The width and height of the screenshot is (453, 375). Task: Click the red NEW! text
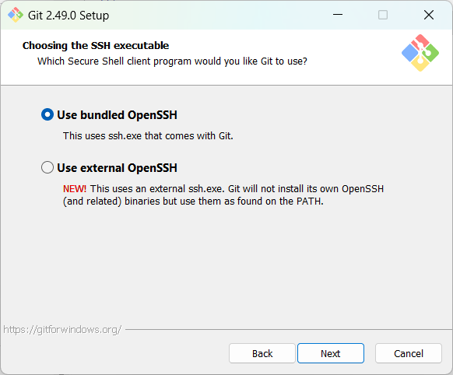75,189
